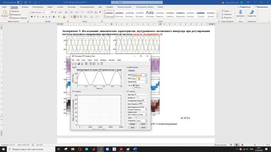
Task: Click the Share (Поделиться) button in Word
Action: [244, 7]
